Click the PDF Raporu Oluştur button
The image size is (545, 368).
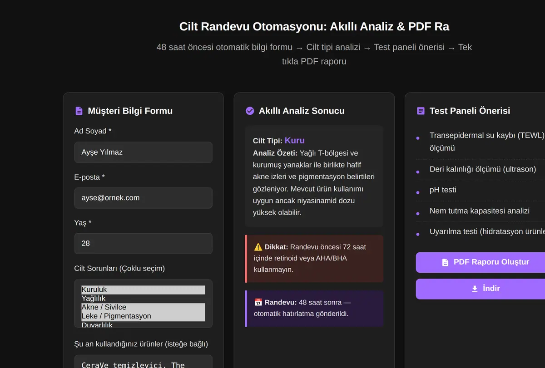click(481, 262)
